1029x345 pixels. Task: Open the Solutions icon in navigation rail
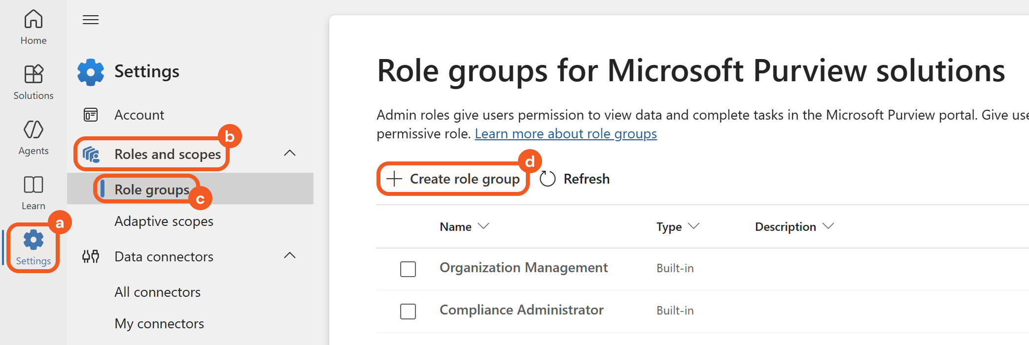tap(34, 74)
